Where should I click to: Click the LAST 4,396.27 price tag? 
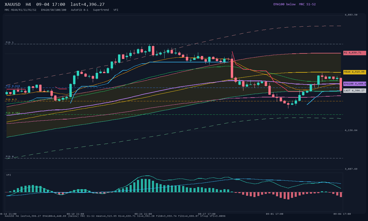355,91
